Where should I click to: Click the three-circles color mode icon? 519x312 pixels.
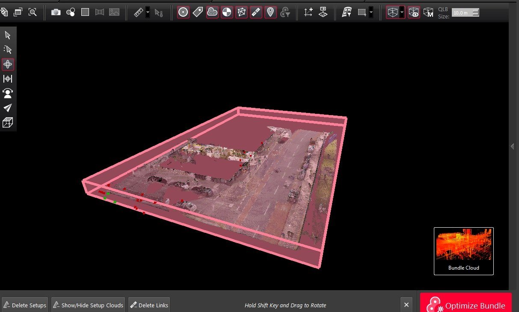(x=71, y=12)
